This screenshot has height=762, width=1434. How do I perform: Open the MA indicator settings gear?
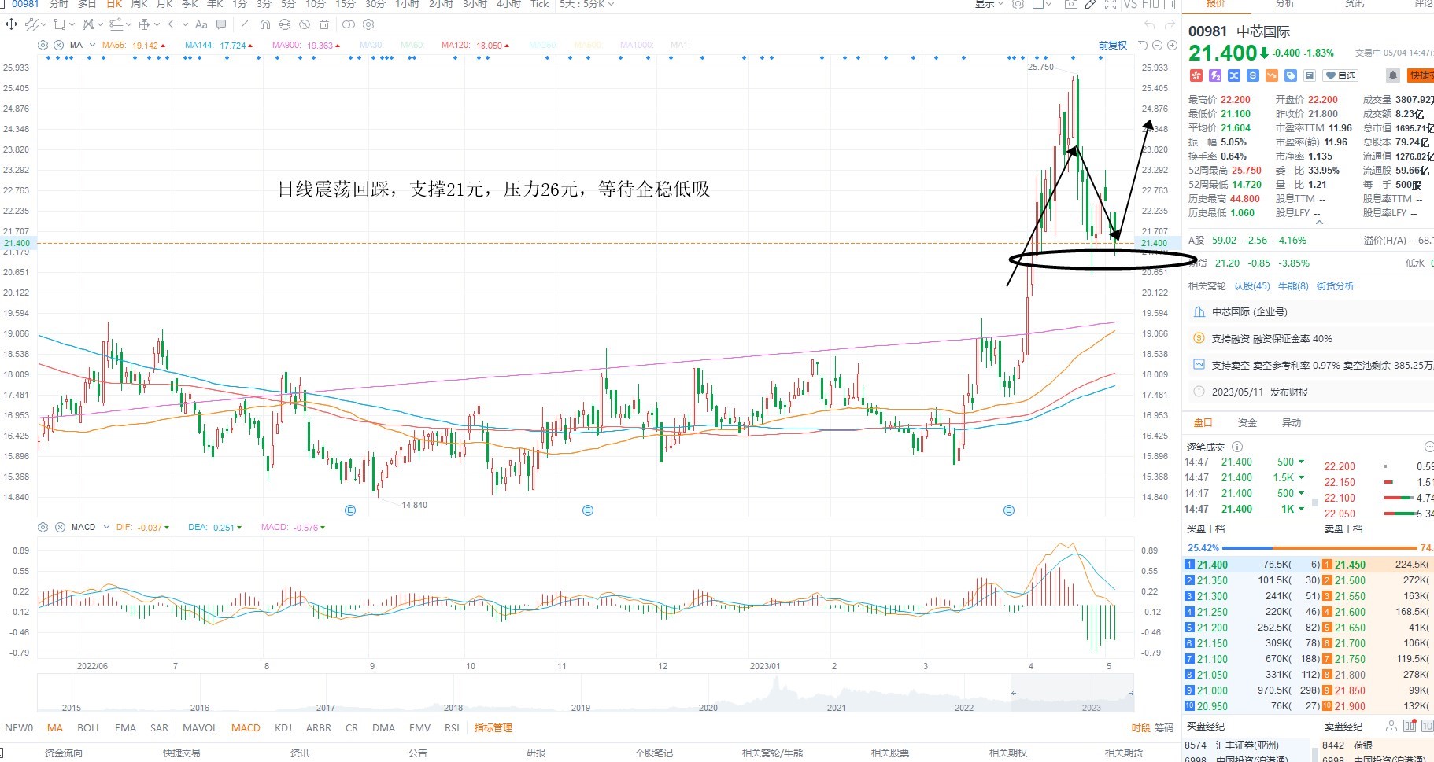(x=43, y=45)
